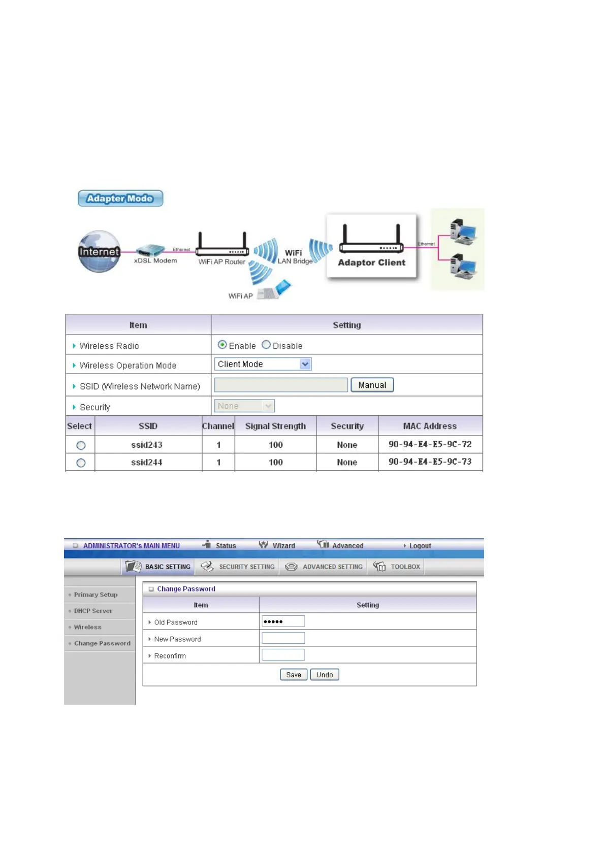Click the bottom Ethernet computer icon
Image resolution: width=605 pixels, height=855 pixels.
pos(463,267)
